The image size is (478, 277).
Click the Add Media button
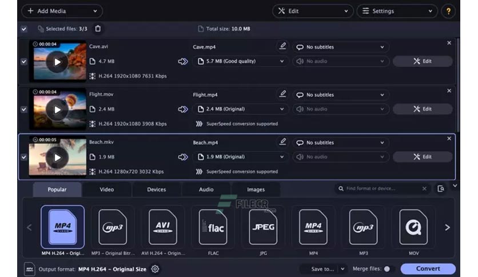[61, 11]
